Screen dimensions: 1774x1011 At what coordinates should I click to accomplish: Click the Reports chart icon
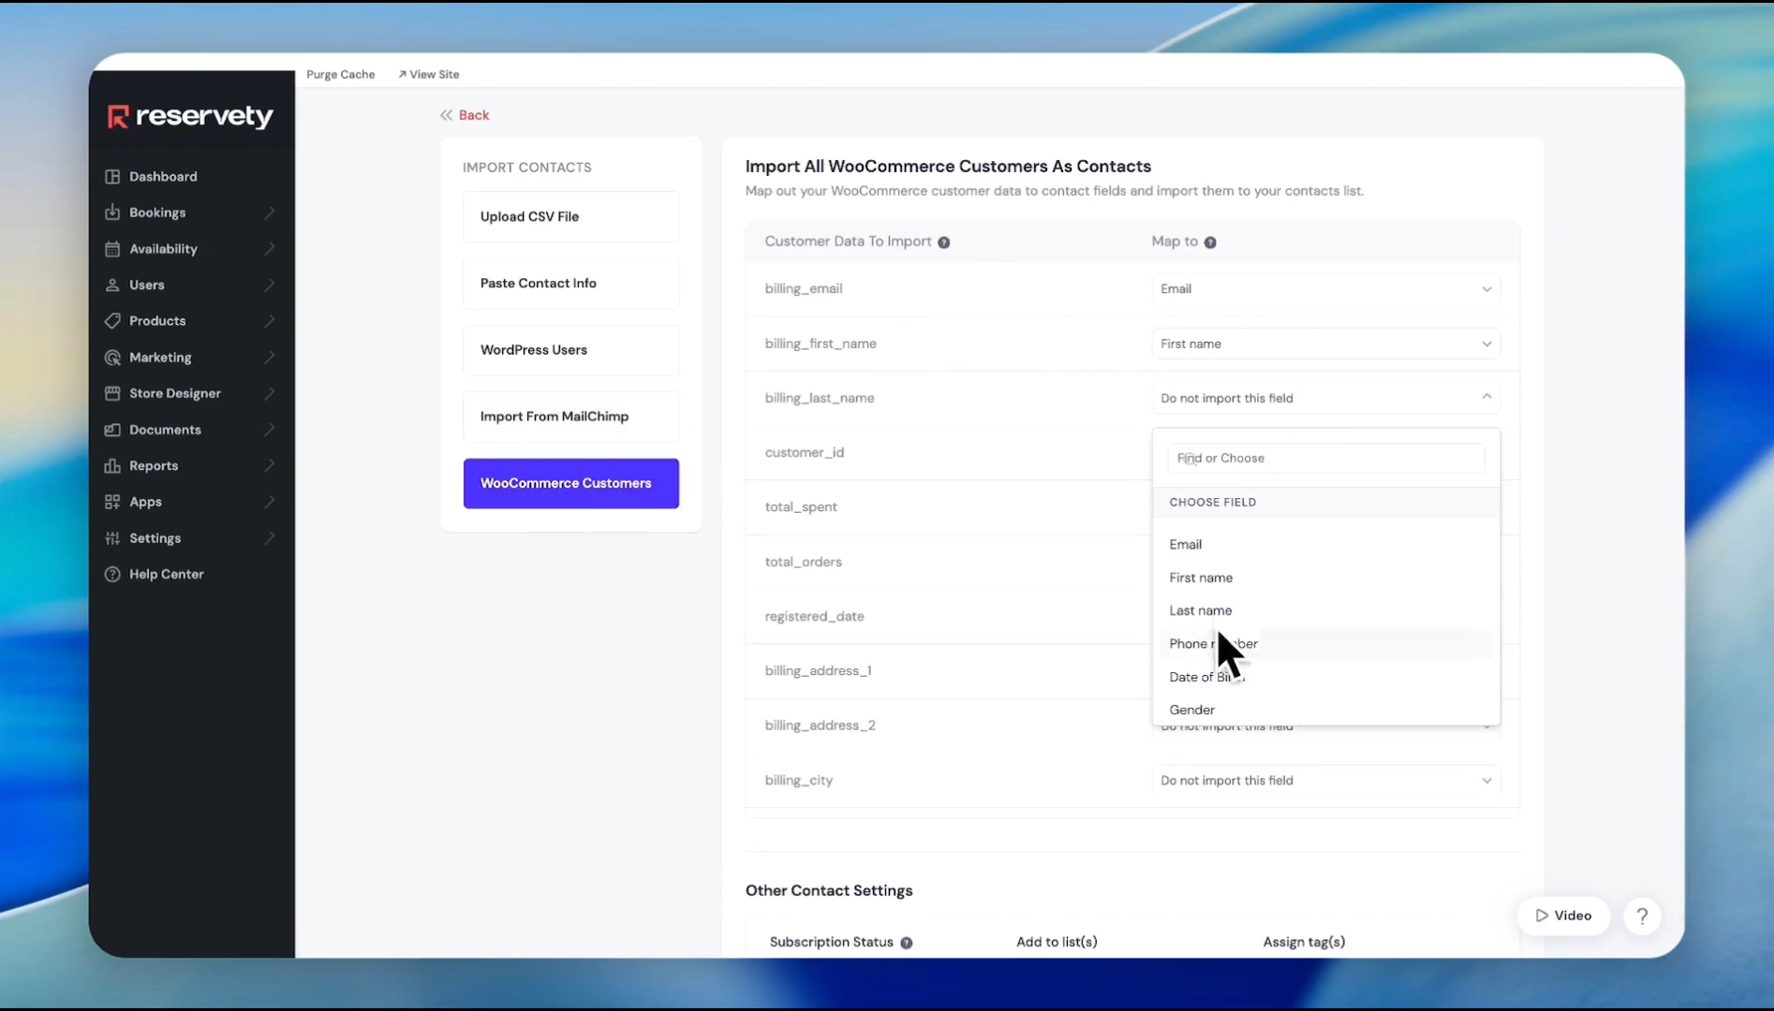112,465
